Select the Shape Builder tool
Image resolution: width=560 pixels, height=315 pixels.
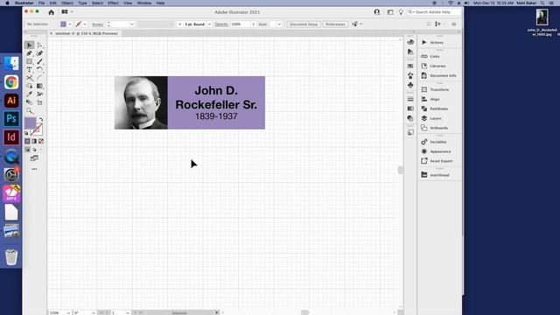click(x=29, y=86)
